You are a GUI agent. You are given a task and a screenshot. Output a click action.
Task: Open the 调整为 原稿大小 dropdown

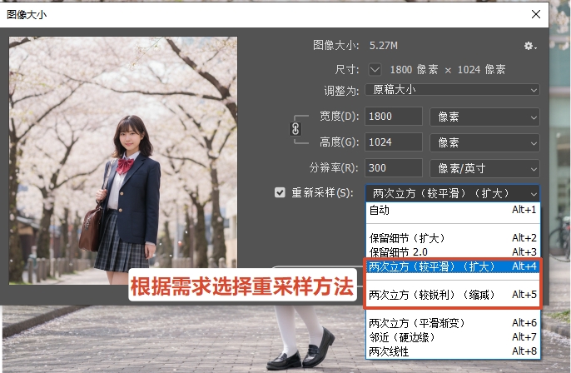(452, 90)
